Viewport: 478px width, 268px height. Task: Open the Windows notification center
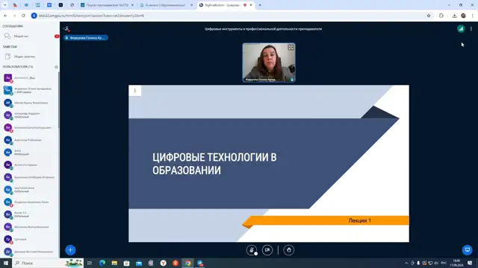470,263
